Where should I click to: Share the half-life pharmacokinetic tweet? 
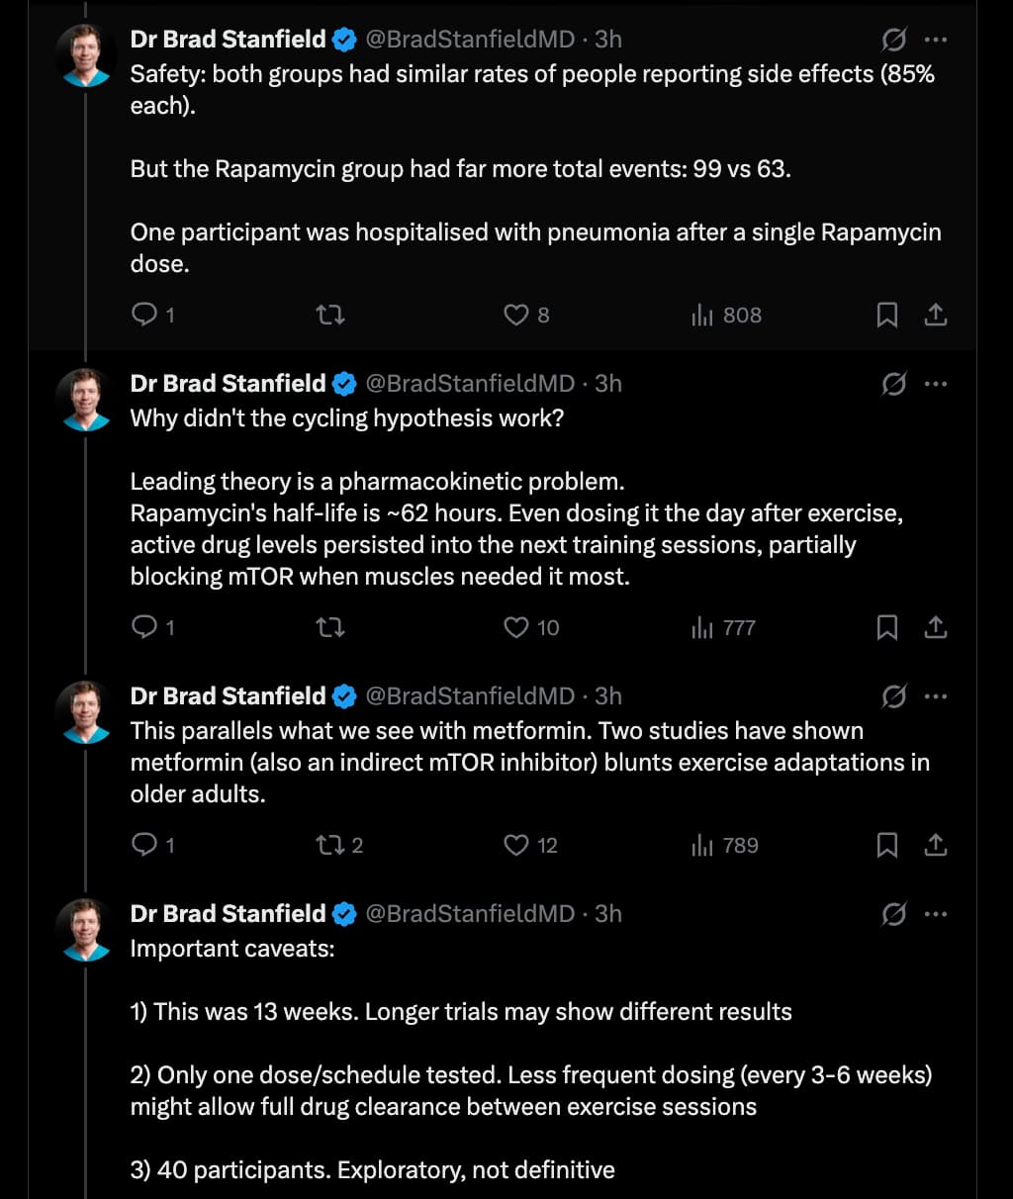pyautogui.click(x=936, y=627)
